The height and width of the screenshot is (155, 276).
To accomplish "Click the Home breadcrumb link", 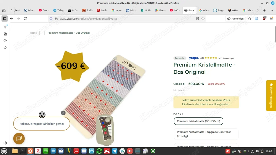I will click(x=33, y=33).
